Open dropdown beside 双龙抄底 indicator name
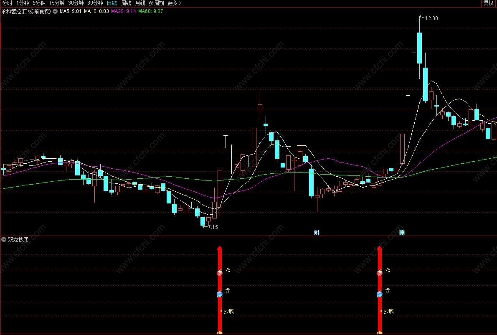 4,239
